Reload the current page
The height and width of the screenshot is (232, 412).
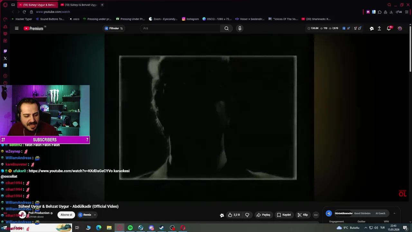point(24,12)
